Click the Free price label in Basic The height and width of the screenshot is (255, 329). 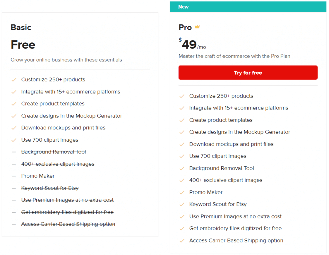click(23, 45)
